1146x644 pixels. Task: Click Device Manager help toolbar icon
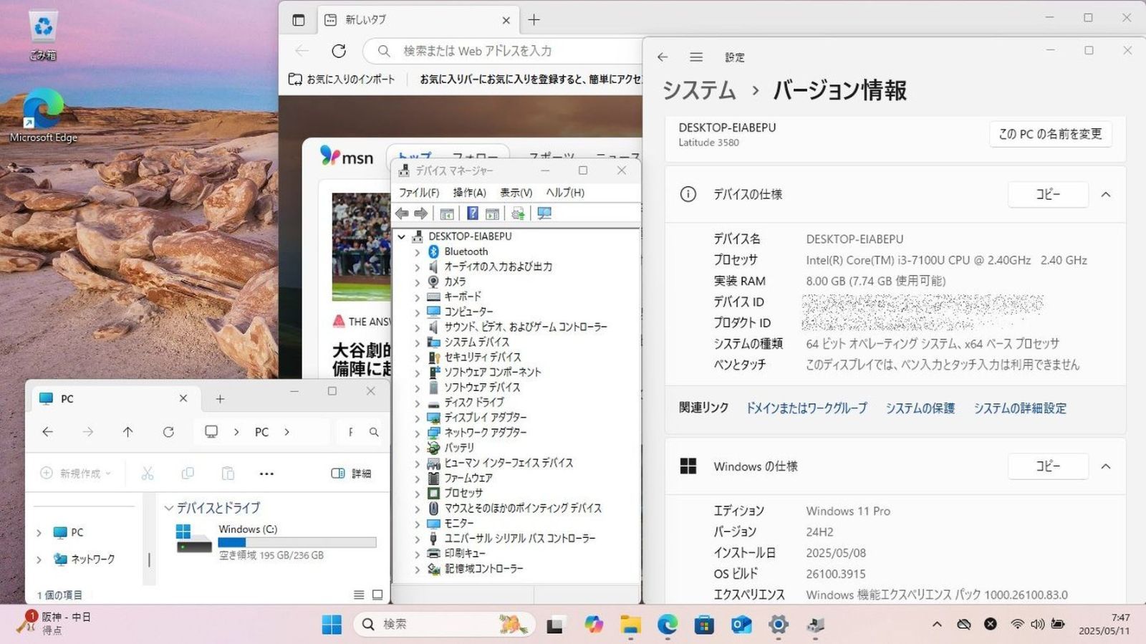tap(473, 213)
